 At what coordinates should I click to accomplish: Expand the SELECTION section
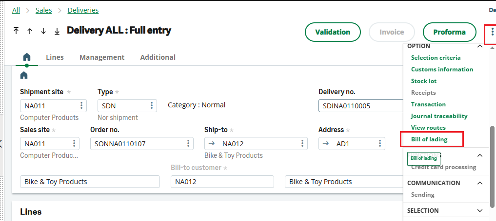tap(479, 211)
